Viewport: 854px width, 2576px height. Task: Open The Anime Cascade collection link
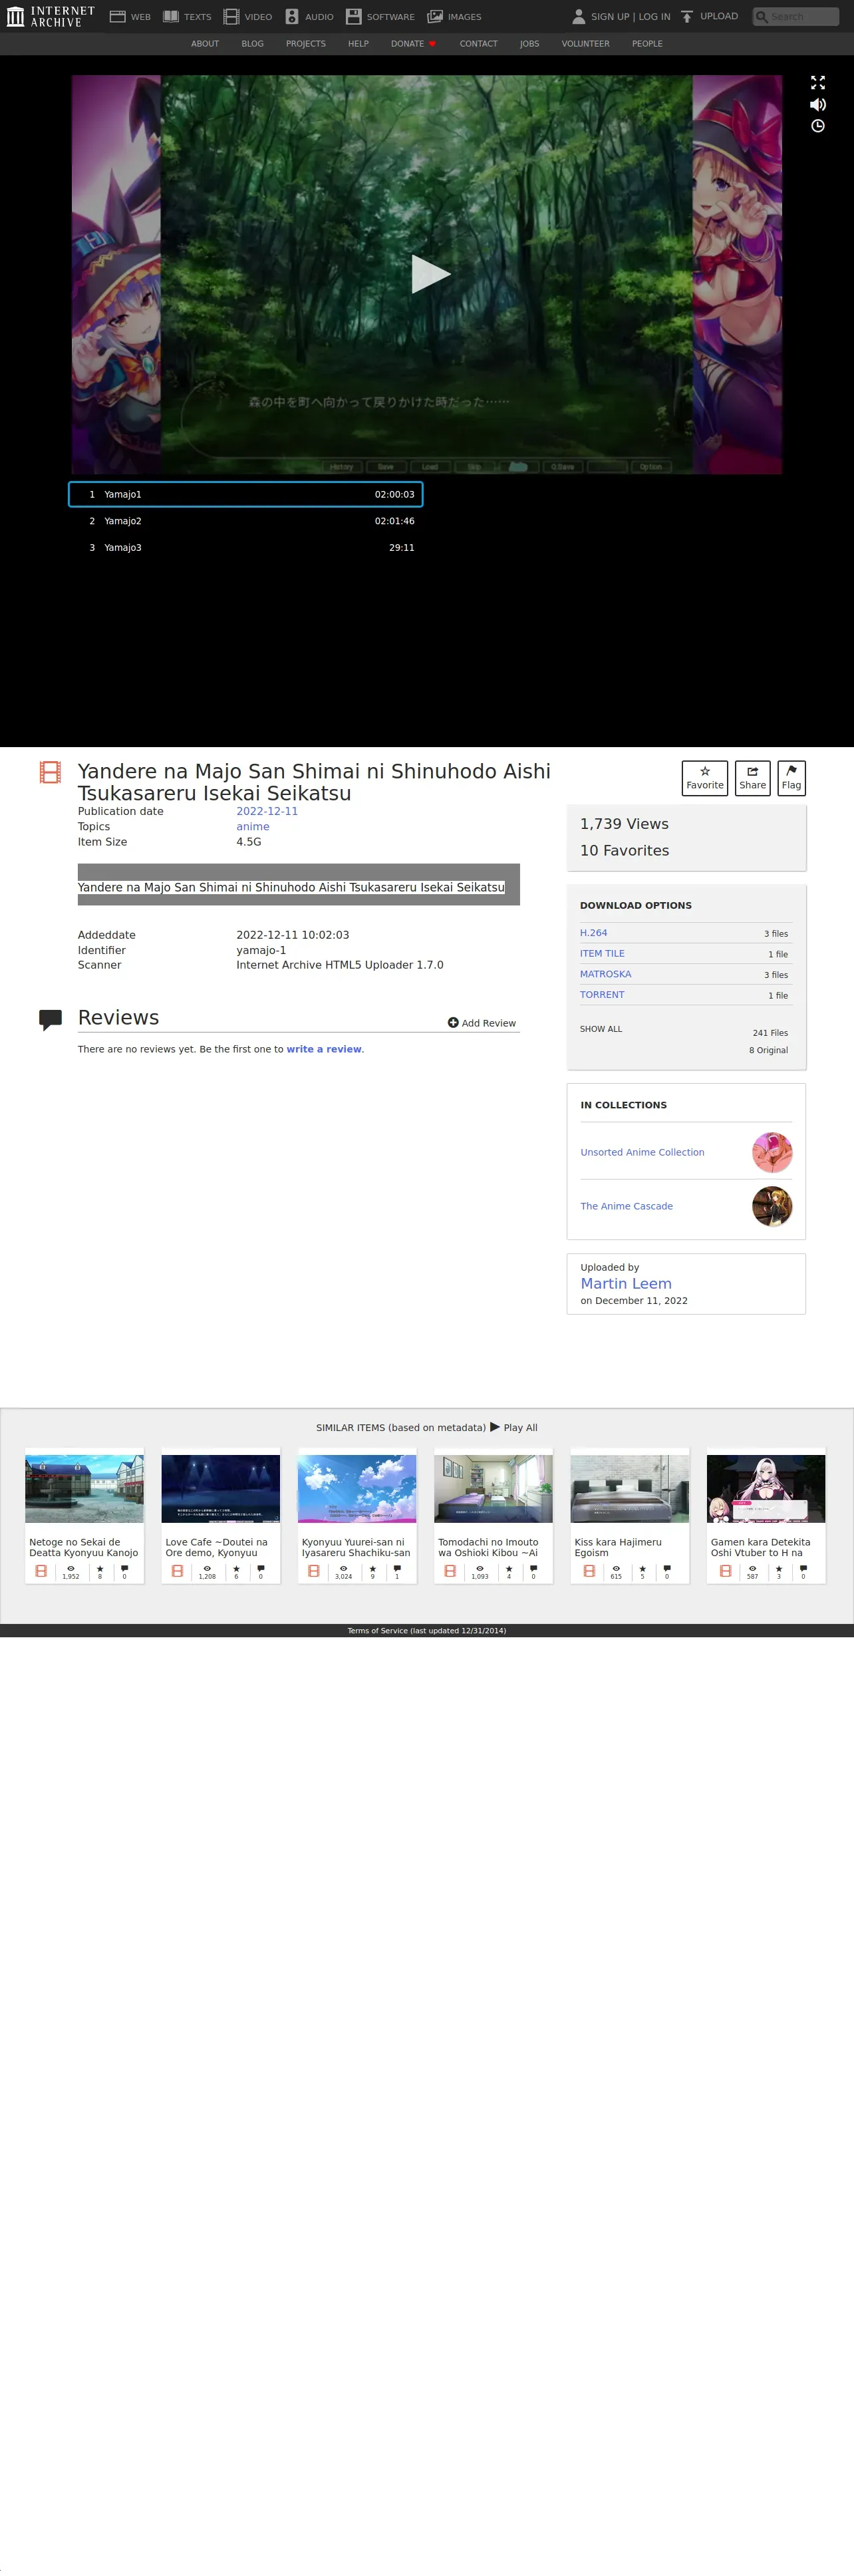(626, 1206)
